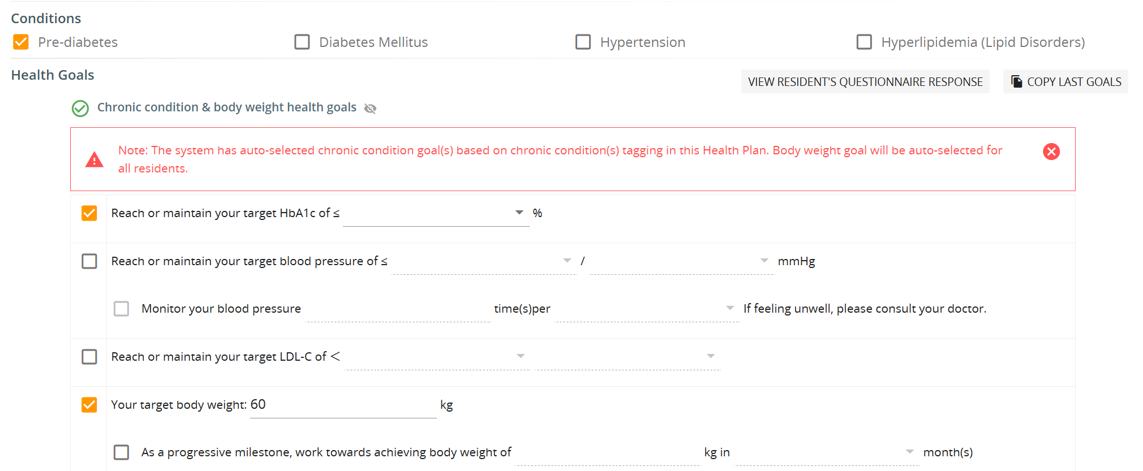Click the green checkmark circle icon

tap(80, 108)
